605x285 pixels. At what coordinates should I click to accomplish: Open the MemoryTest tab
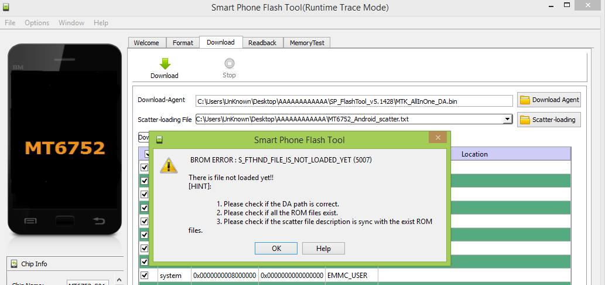point(307,43)
